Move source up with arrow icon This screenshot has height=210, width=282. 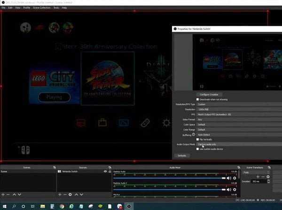pyautogui.click(x=76, y=194)
